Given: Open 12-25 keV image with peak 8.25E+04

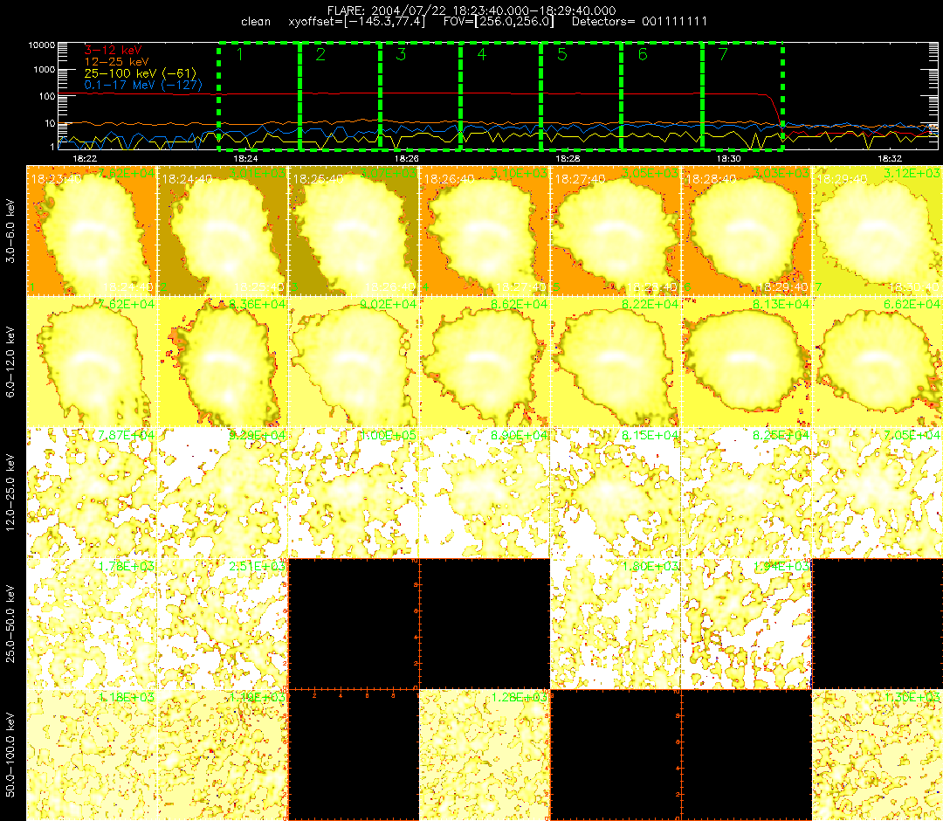Looking at the screenshot, I should (x=747, y=493).
